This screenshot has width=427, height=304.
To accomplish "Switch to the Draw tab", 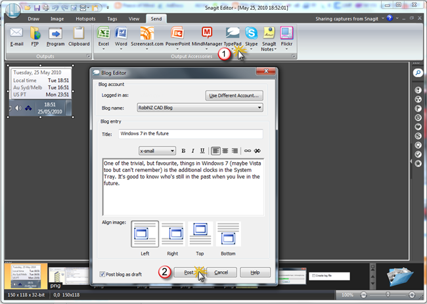I will click(x=35, y=19).
